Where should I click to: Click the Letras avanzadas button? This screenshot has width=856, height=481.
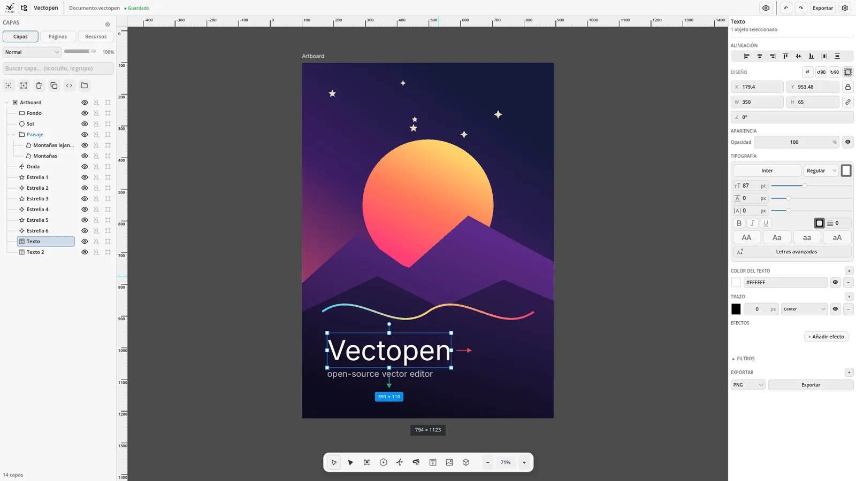click(x=792, y=252)
